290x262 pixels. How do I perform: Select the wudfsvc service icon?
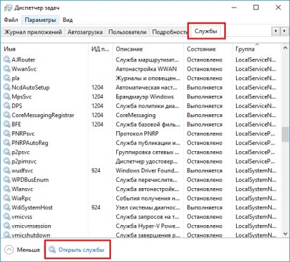[7, 170]
